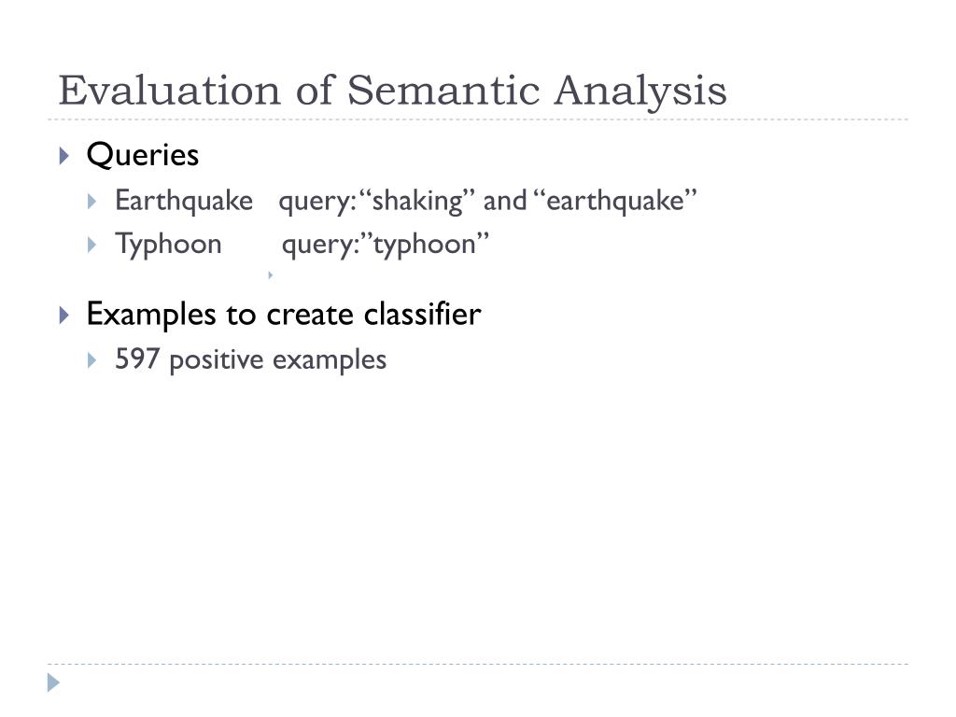
Task: Click the dotted divider under the title
Action: click(478, 119)
